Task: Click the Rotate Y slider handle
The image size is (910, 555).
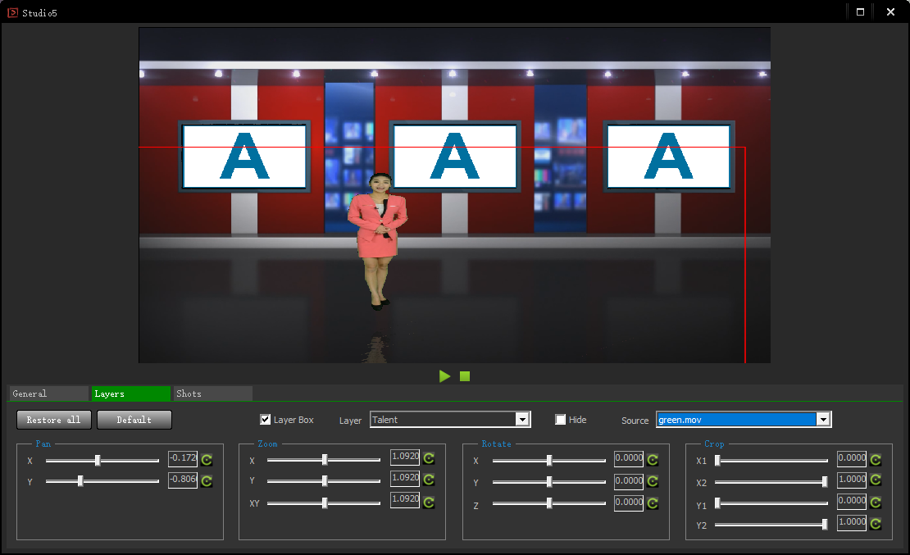Action: click(x=549, y=481)
